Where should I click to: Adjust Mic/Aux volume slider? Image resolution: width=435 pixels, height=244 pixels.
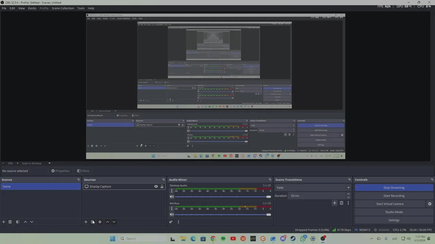(223, 215)
